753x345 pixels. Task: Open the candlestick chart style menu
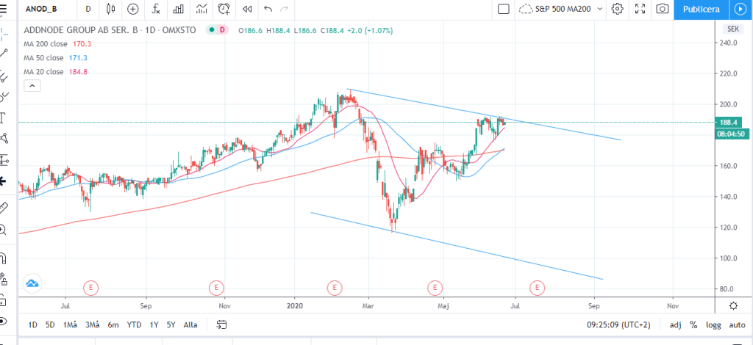[x=111, y=9]
